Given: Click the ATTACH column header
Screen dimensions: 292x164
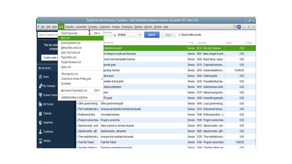Looking at the screenshot, I should [249, 43].
